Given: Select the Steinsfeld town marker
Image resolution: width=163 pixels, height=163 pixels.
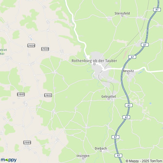Looking at the screenshot, I should point(122,16).
